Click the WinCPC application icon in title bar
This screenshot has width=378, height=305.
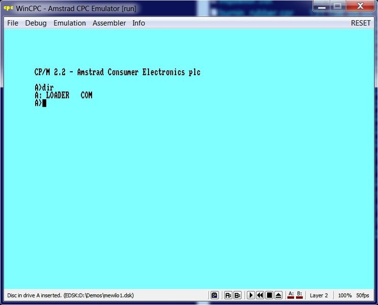tap(8, 8)
